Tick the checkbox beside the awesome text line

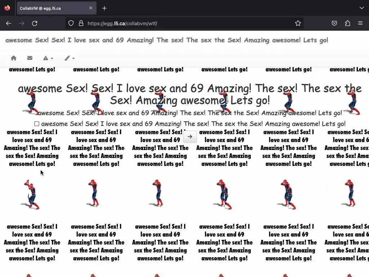(x=37, y=124)
